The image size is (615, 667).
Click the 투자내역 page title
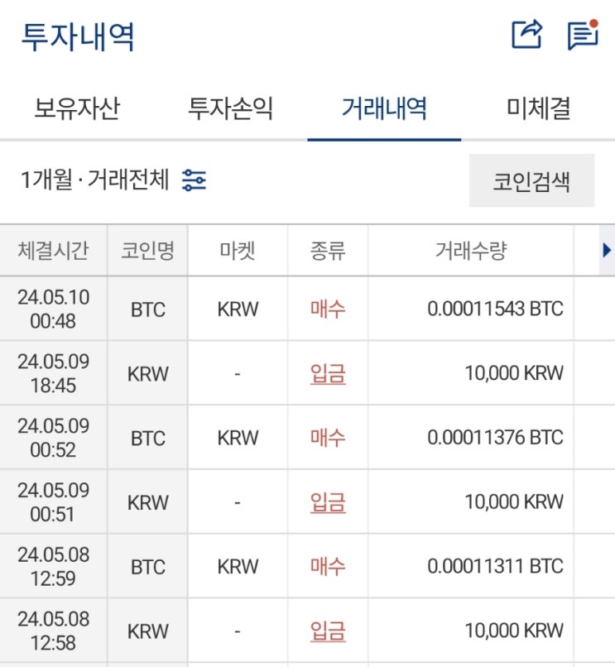coord(78,37)
